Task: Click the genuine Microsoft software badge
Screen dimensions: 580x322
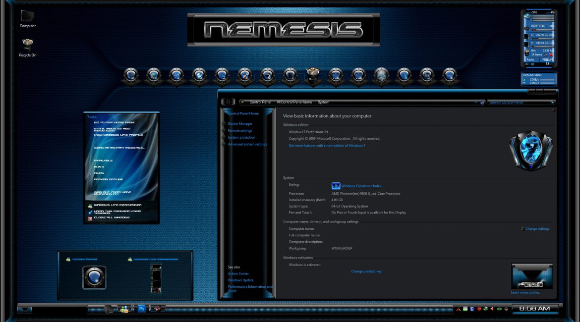Action: [x=532, y=276]
